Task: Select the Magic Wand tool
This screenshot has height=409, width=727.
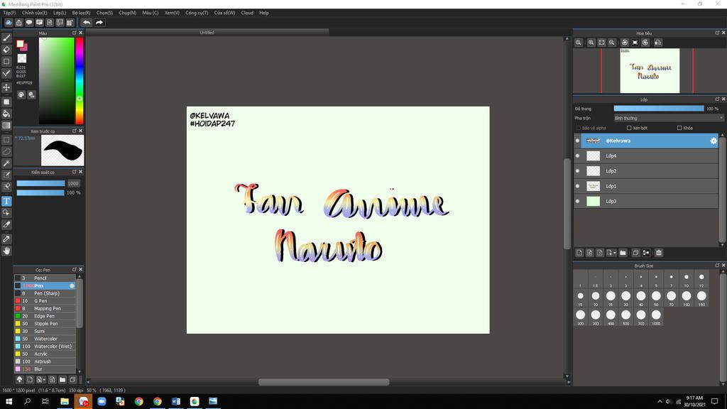Action: pos(6,163)
